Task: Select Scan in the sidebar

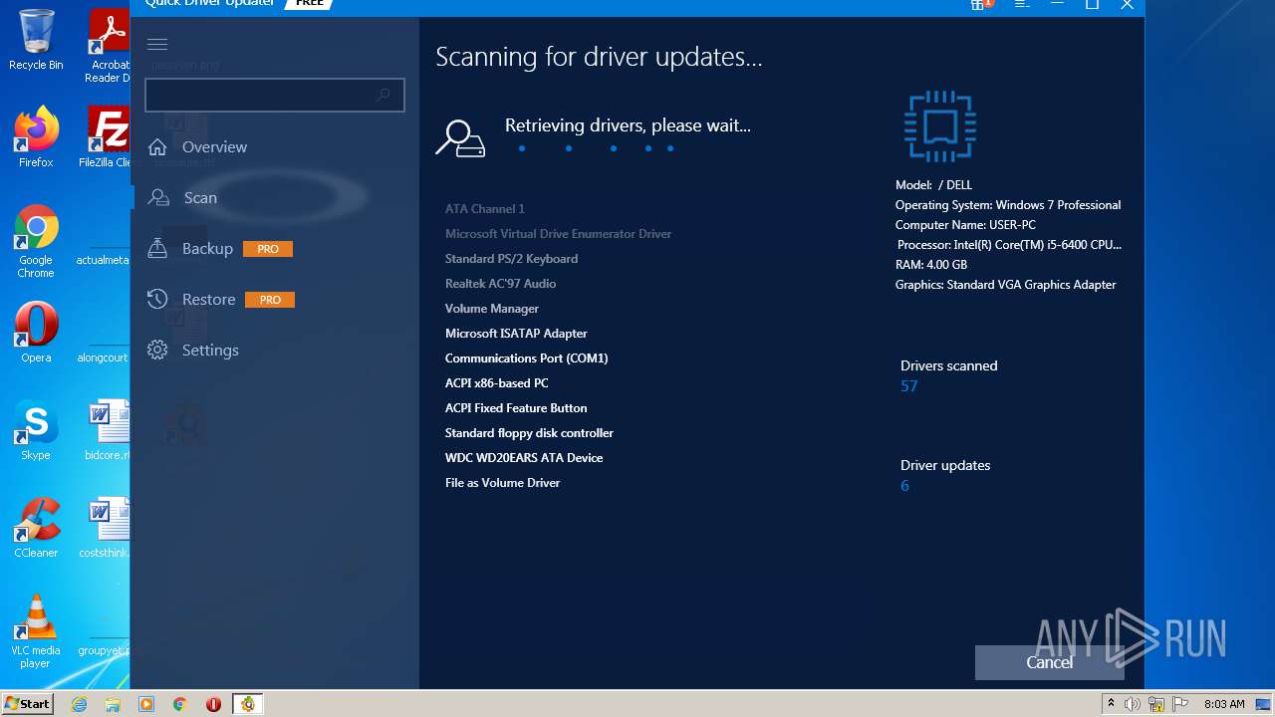Action: [200, 198]
